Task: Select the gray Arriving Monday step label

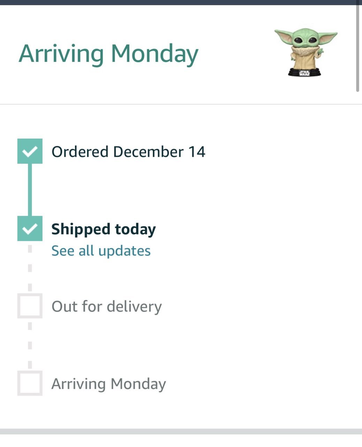Action: point(109,384)
